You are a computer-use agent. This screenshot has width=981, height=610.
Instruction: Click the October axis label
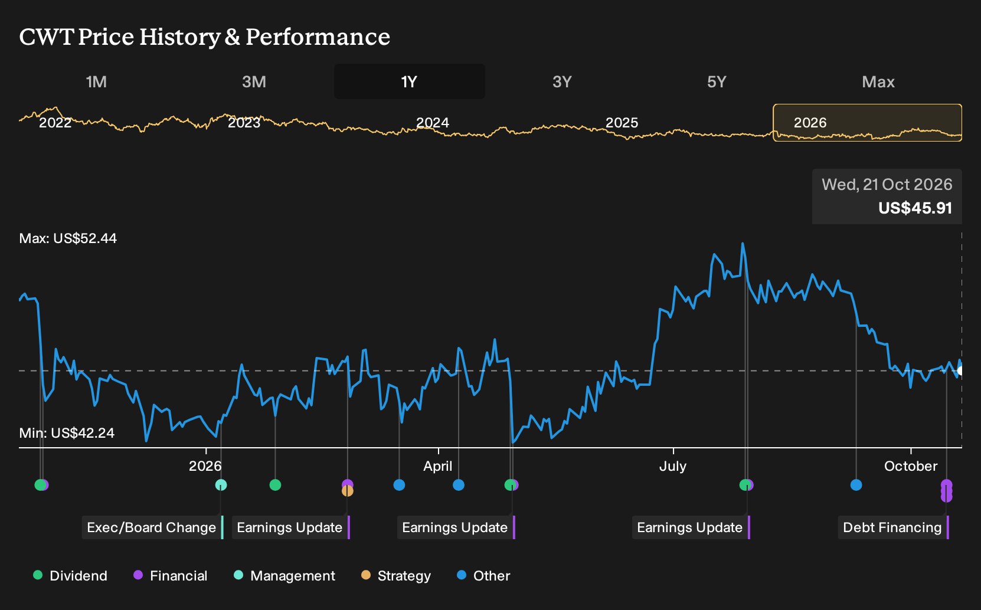point(911,466)
